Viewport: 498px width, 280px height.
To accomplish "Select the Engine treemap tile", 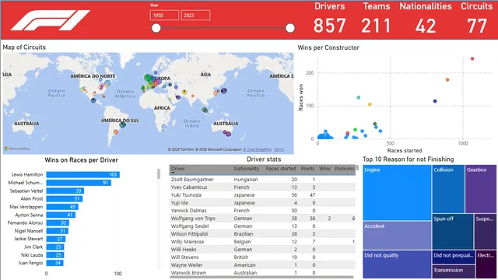I will pyautogui.click(x=397, y=192).
